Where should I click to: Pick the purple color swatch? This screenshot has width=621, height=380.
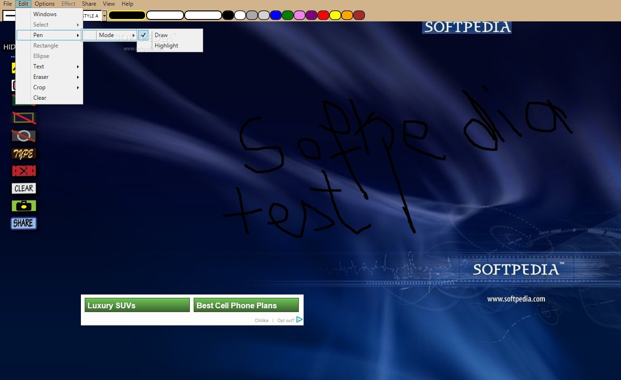pos(312,15)
